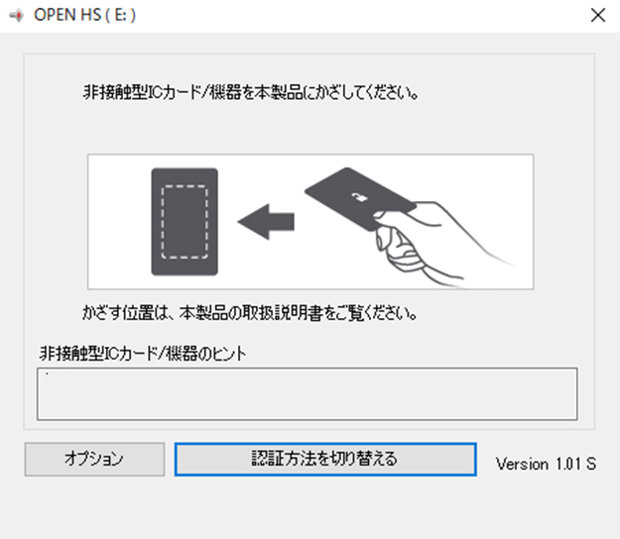The width and height of the screenshot is (620, 539).
Task: Click the オプション button
Action: 94,459
